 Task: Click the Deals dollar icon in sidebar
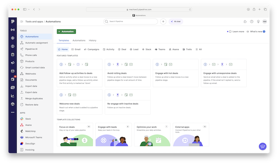pos(13,46)
